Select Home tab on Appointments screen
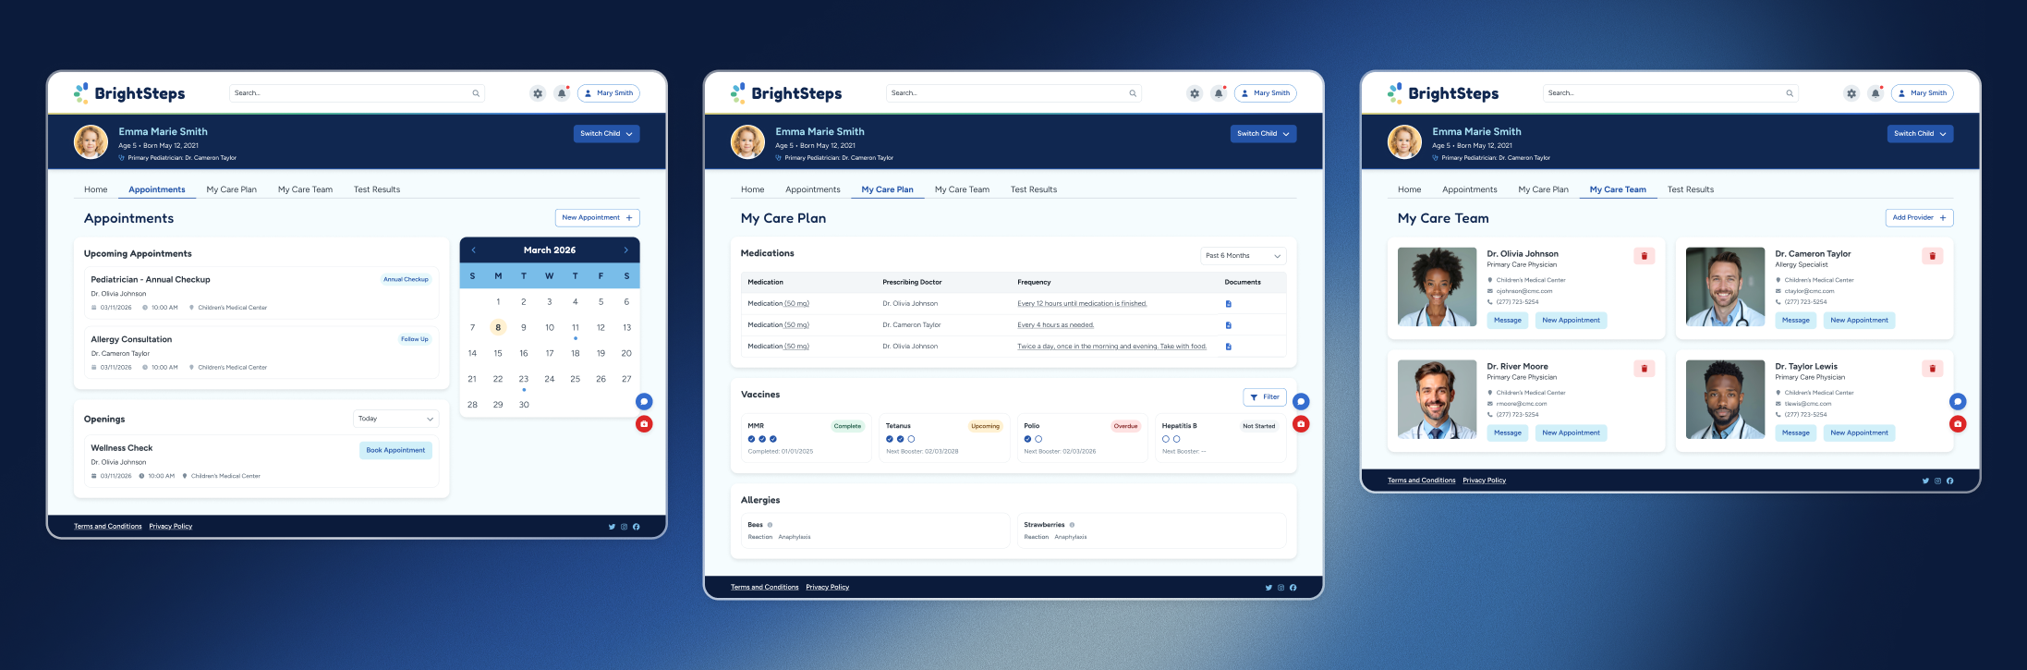The width and height of the screenshot is (2027, 670). tap(96, 189)
